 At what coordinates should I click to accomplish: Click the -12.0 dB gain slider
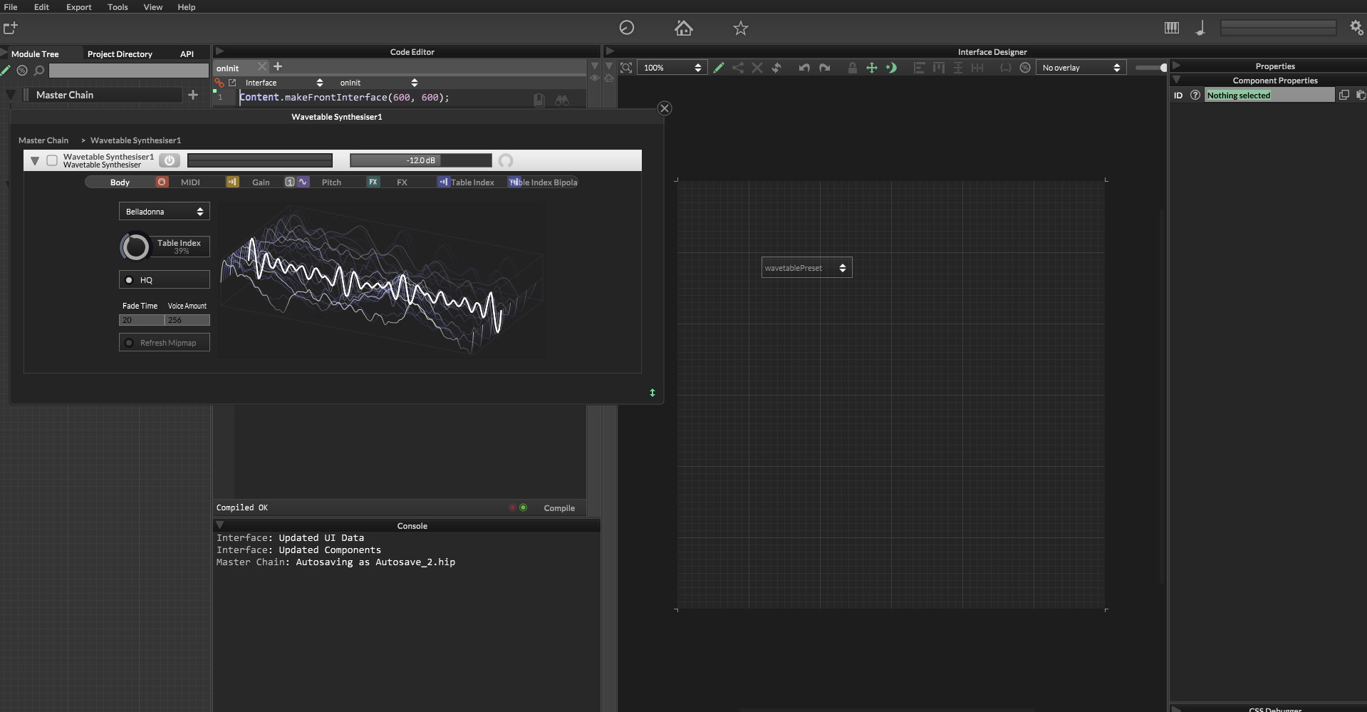(x=420, y=160)
